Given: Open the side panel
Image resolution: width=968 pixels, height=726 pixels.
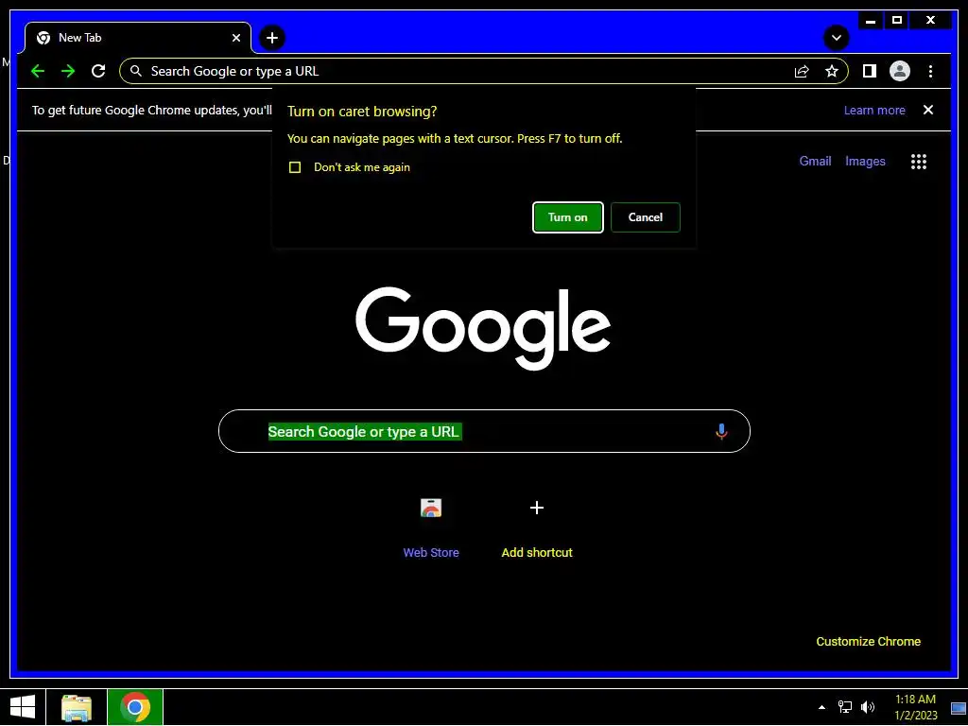Looking at the screenshot, I should [x=870, y=71].
